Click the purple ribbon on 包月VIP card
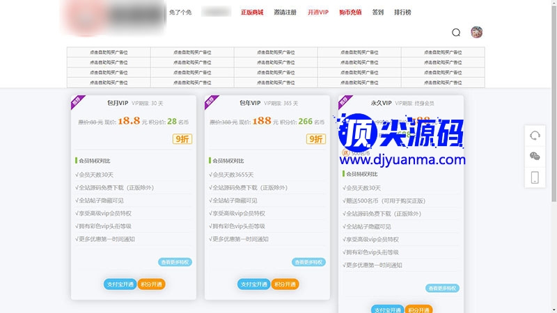Screen dimensions: 557x313 pos(76,102)
